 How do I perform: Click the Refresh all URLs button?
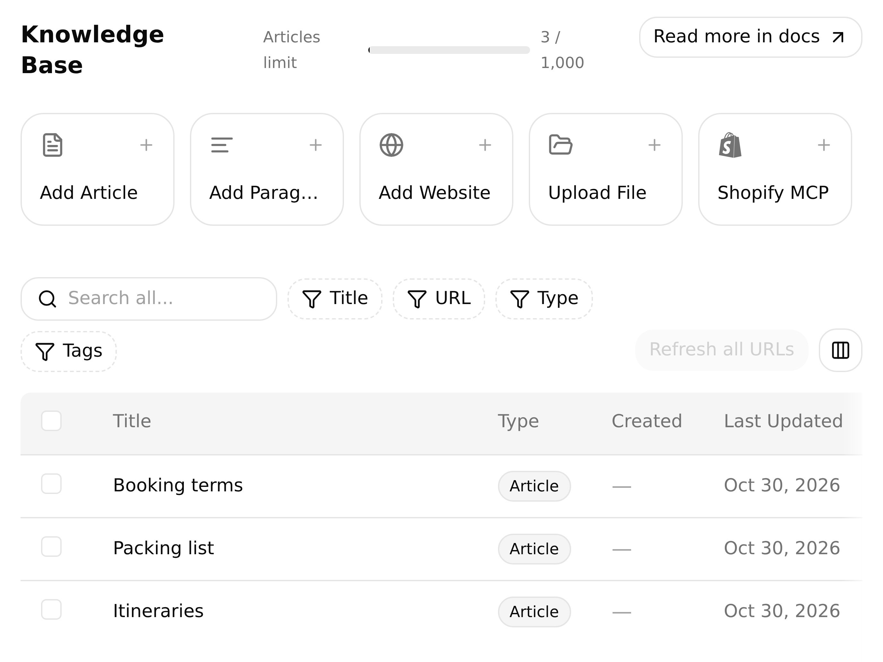[721, 350]
